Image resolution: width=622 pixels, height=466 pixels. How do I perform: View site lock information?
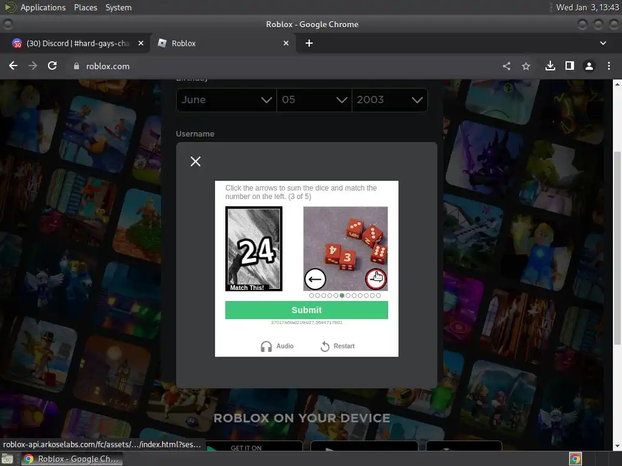[77, 66]
